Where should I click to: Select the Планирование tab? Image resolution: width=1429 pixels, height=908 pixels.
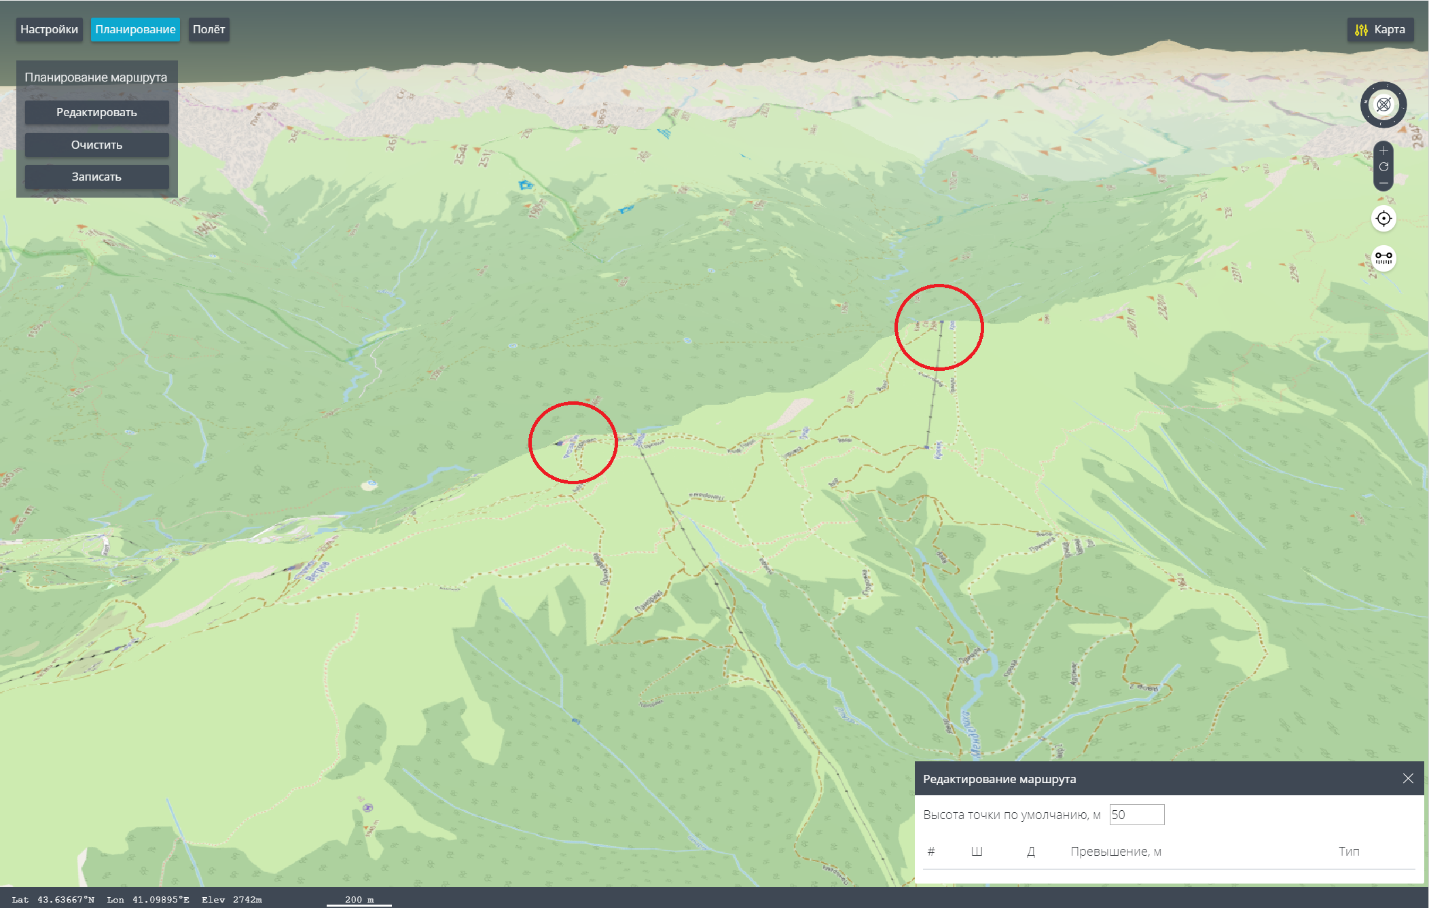point(135,30)
